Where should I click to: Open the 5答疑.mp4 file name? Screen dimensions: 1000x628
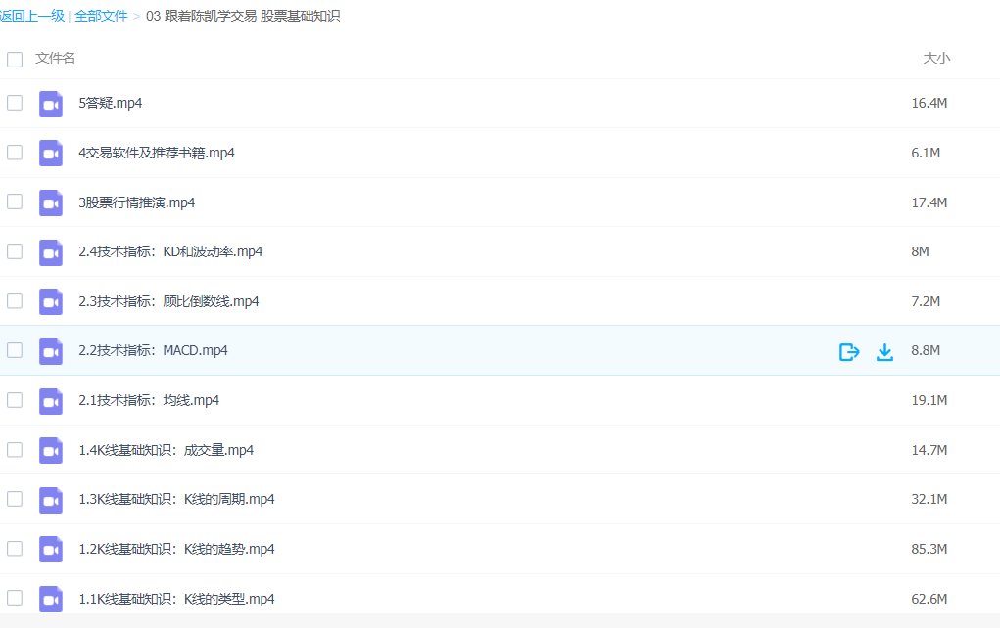(x=110, y=103)
